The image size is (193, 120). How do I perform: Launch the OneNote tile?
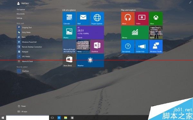tap(97, 47)
